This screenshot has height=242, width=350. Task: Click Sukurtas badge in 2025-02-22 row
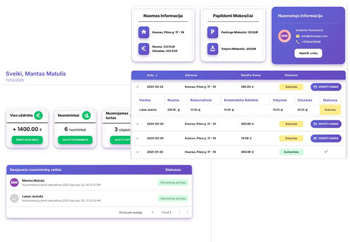(x=291, y=87)
